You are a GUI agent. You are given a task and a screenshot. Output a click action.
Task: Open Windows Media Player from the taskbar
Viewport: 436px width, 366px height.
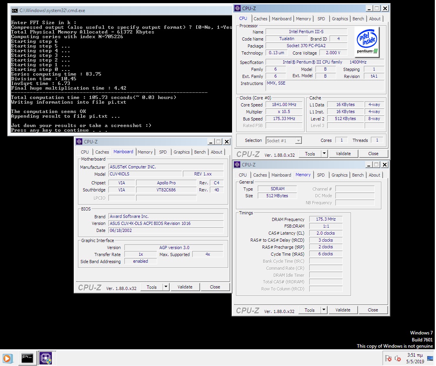click(7, 359)
